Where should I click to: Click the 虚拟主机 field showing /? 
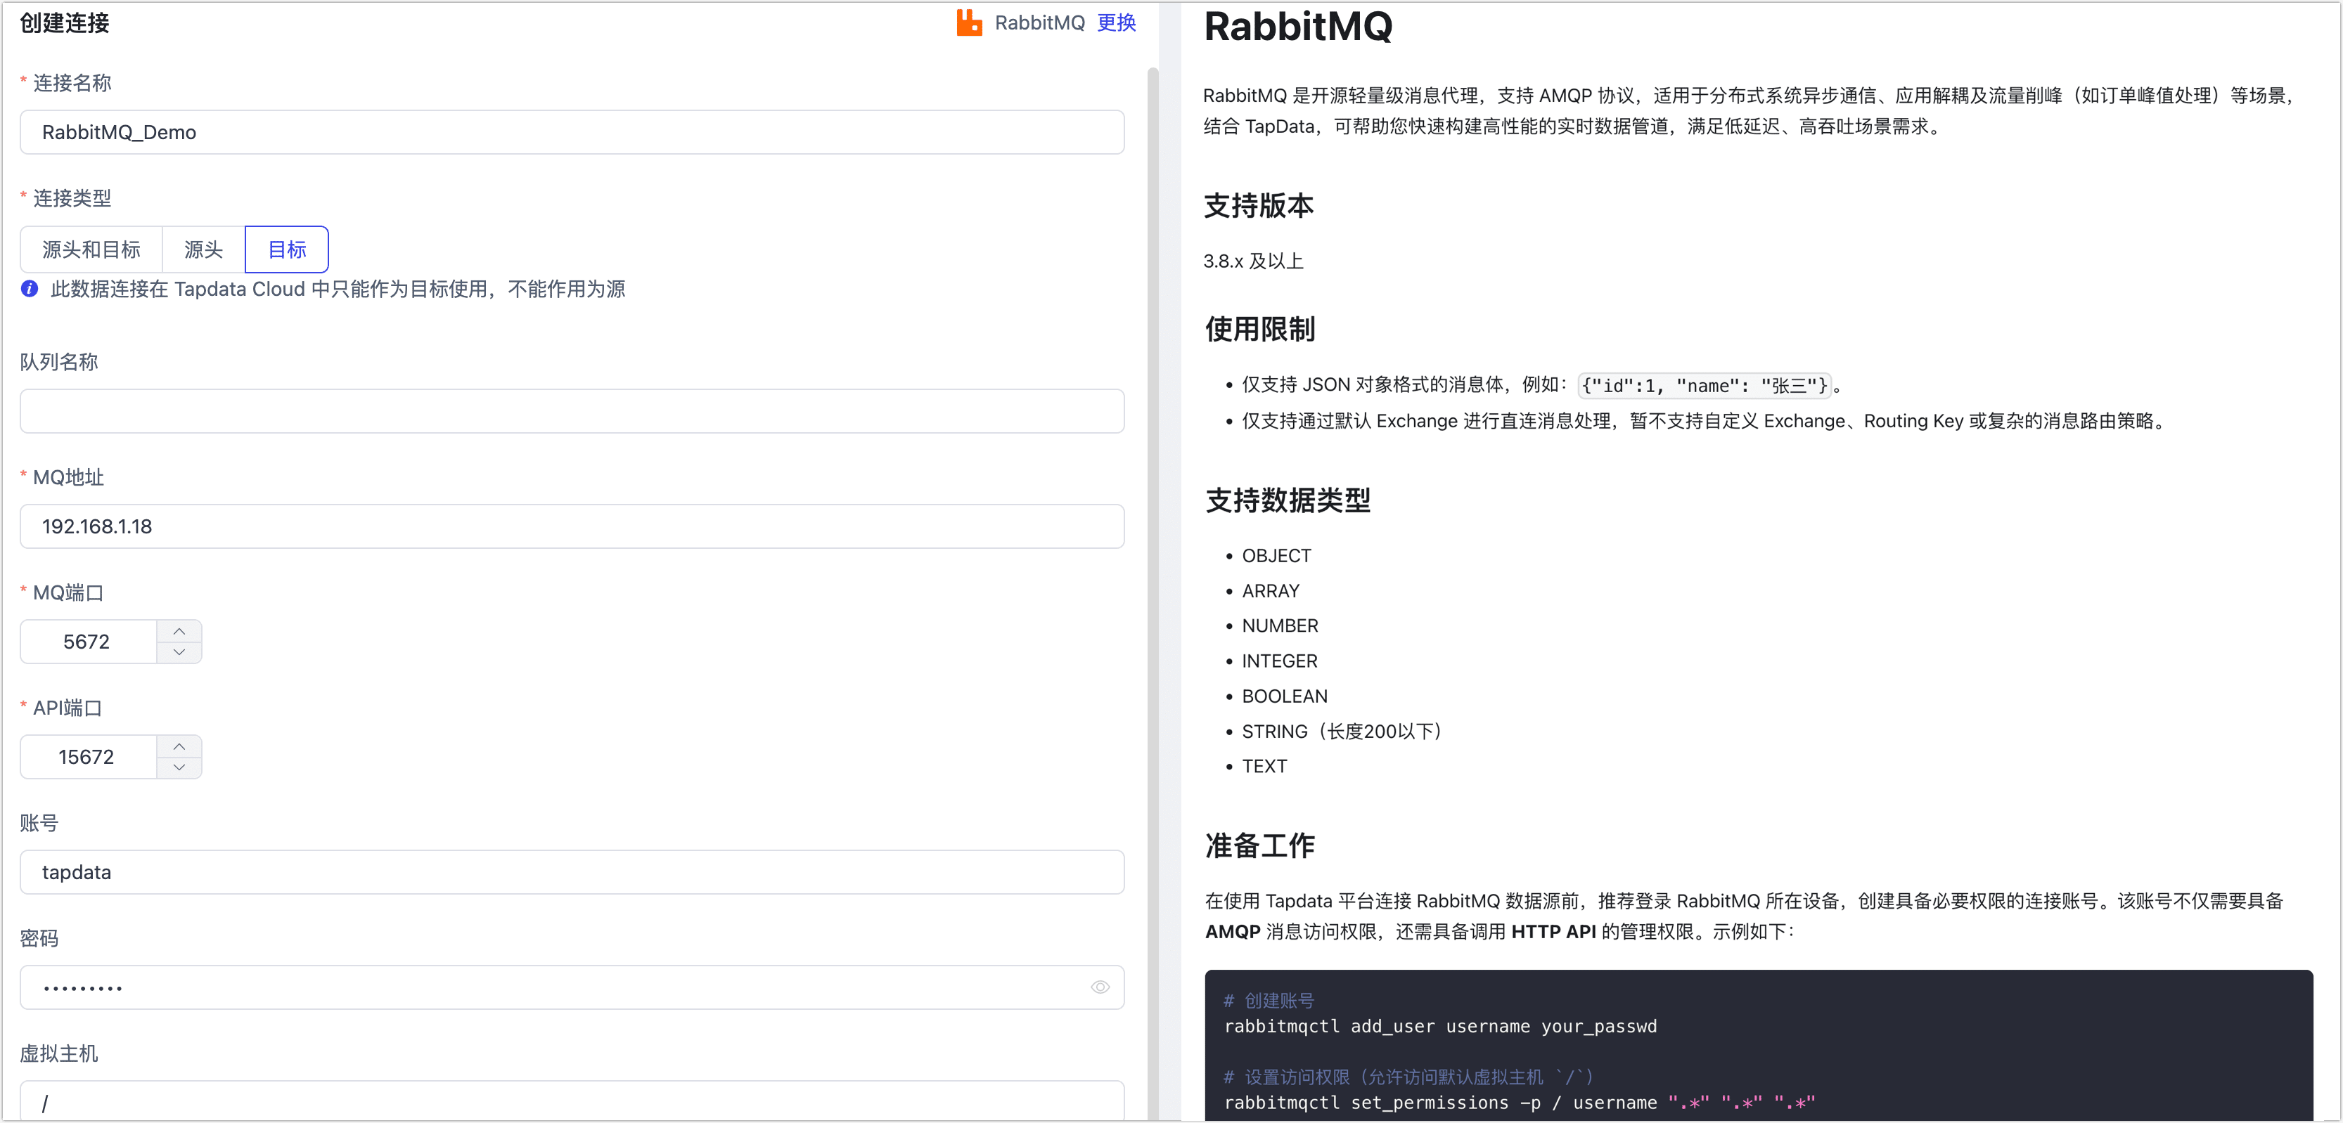tap(571, 1101)
